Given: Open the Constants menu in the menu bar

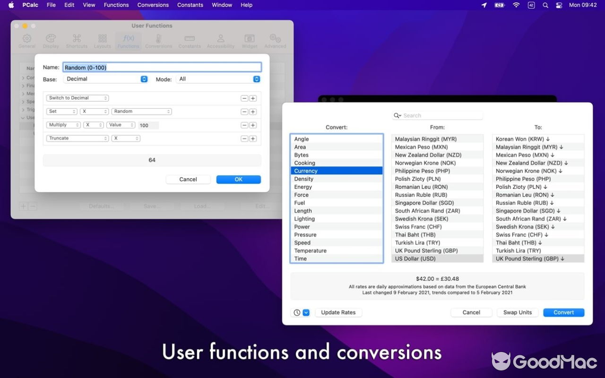Looking at the screenshot, I should [190, 5].
